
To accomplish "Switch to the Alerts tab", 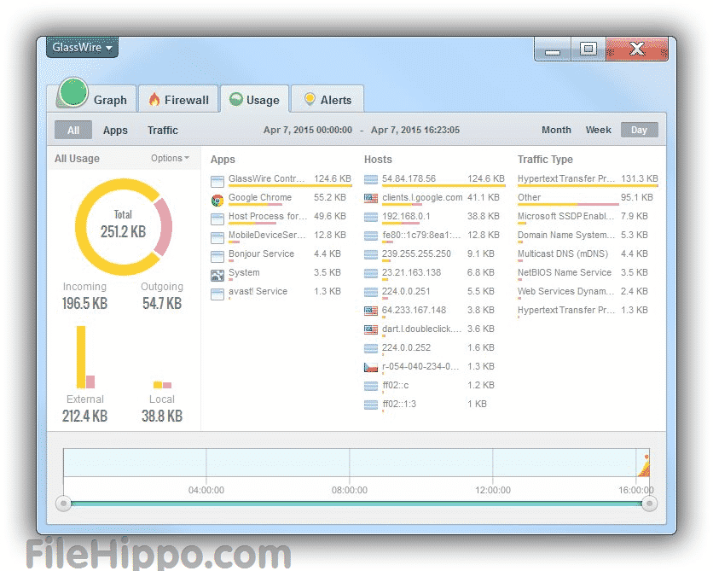I will 328,100.
